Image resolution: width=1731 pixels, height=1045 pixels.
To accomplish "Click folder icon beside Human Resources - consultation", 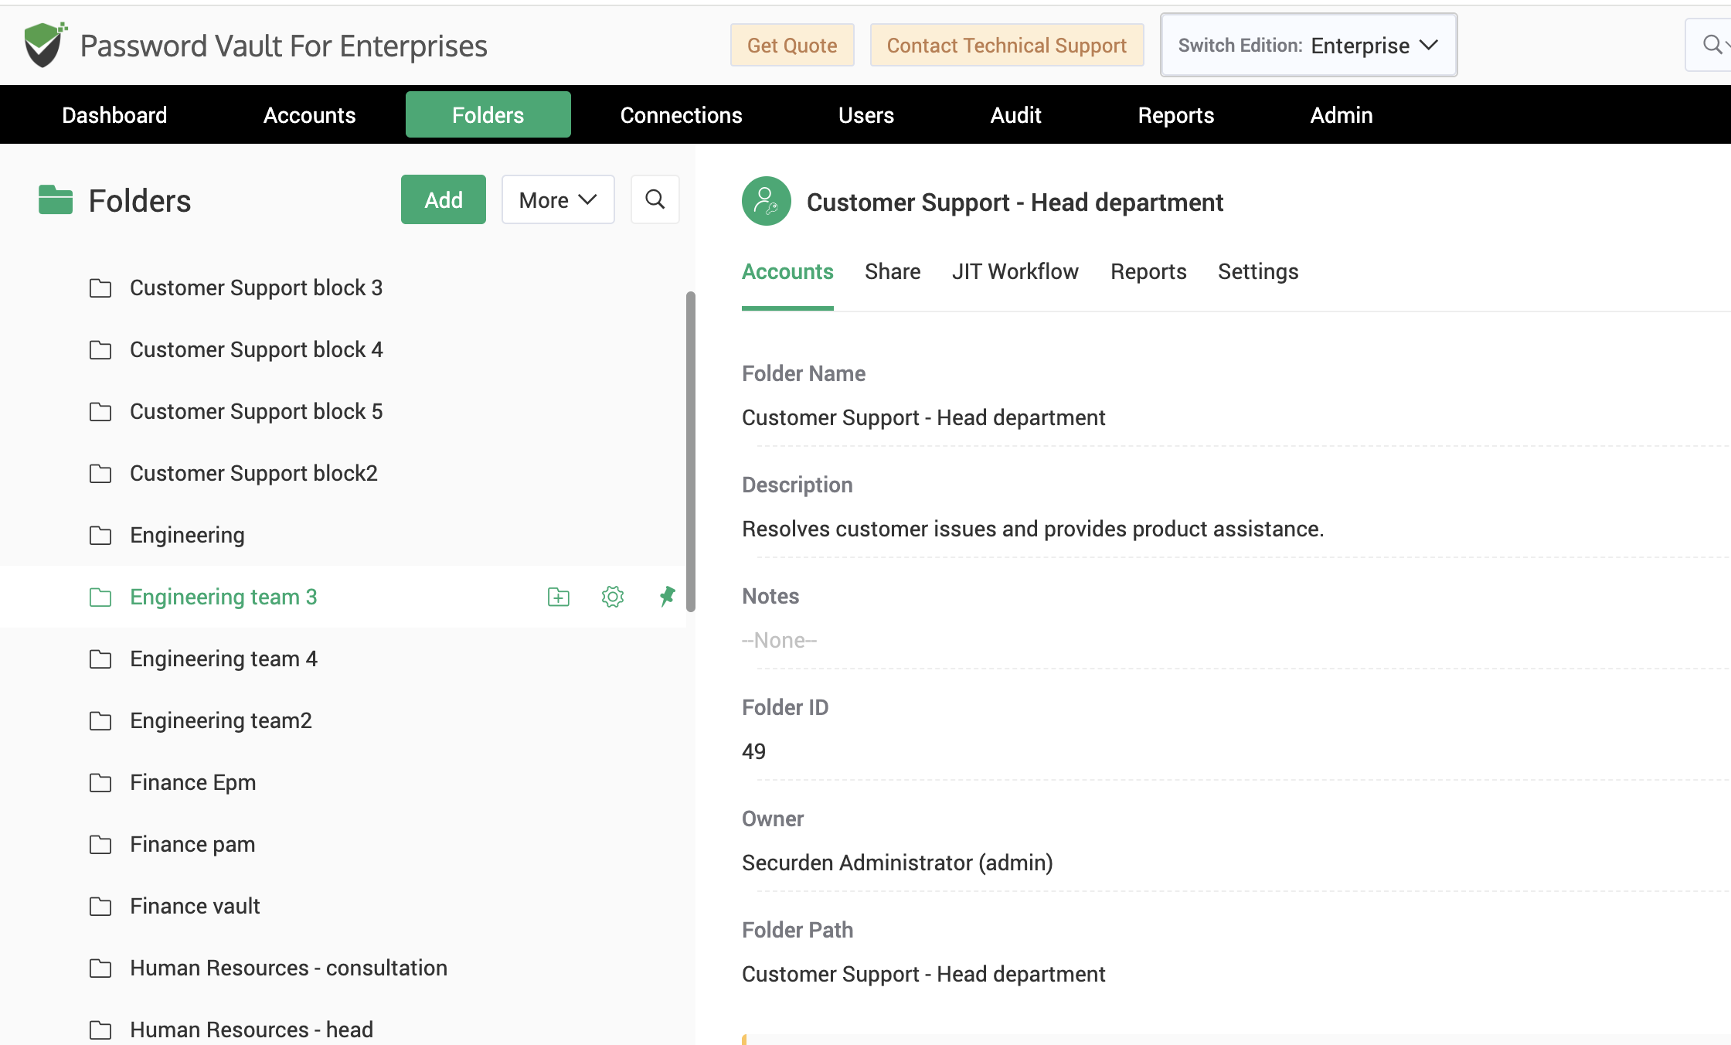I will (x=100, y=968).
